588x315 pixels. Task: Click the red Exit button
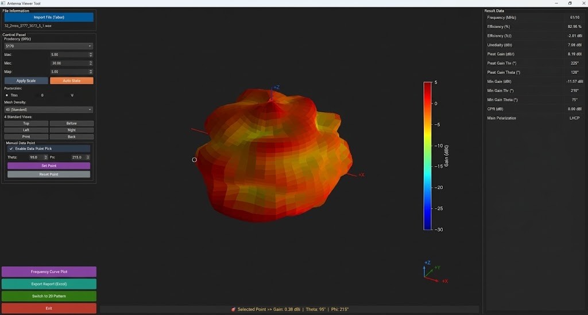click(x=49, y=308)
